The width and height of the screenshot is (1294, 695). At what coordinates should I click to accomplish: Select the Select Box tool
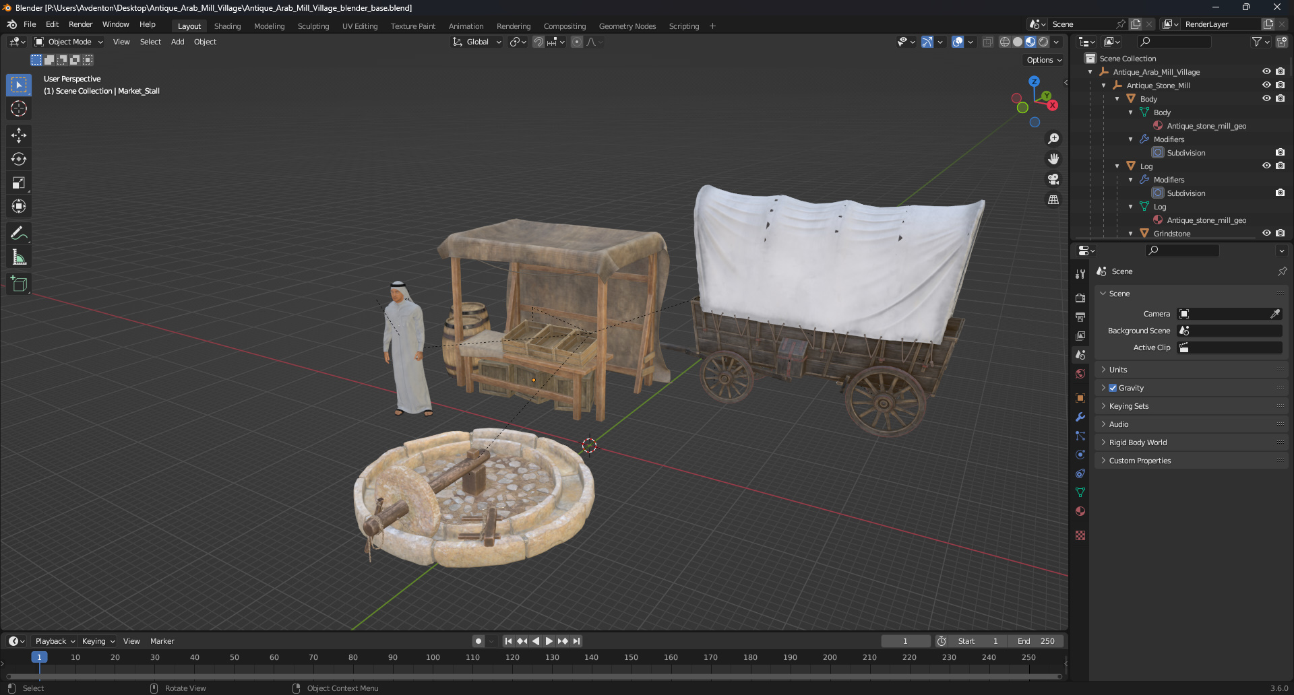click(19, 85)
